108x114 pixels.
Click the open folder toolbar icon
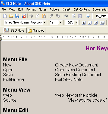(11, 16)
